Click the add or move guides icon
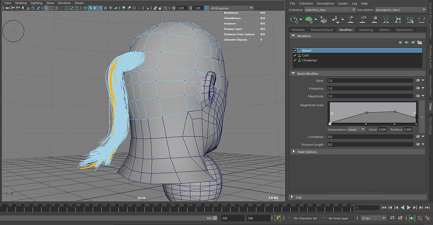The image size is (433, 225). point(323,19)
